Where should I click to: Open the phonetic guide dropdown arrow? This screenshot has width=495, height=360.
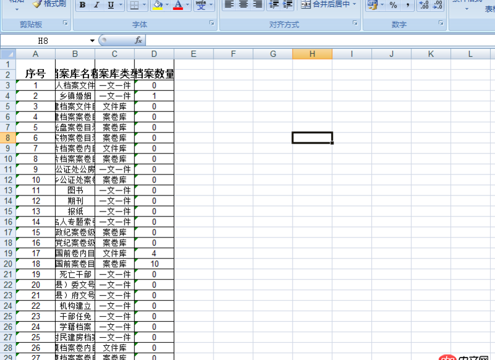[211, 5]
